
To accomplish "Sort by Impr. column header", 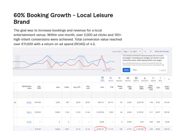I will point(58,87).
